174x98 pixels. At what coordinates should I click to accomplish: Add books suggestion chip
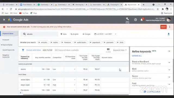[54, 42]
